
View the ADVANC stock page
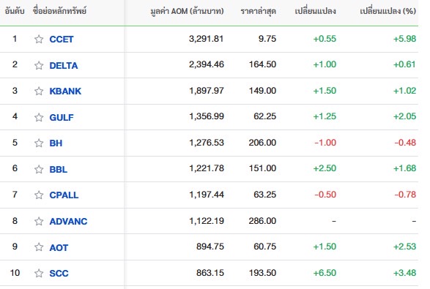68,221
